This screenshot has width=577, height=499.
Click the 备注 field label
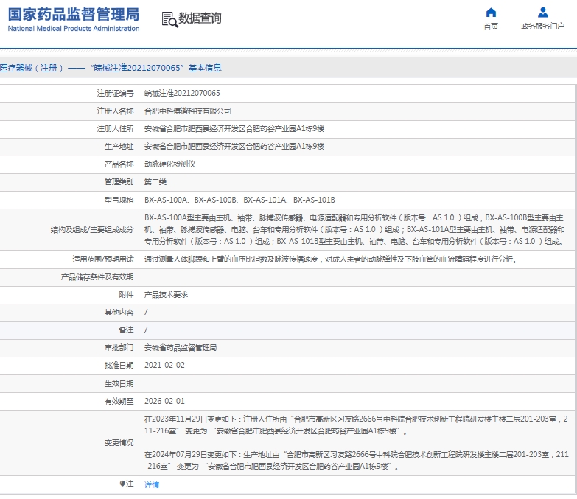(x=126, y=329)
